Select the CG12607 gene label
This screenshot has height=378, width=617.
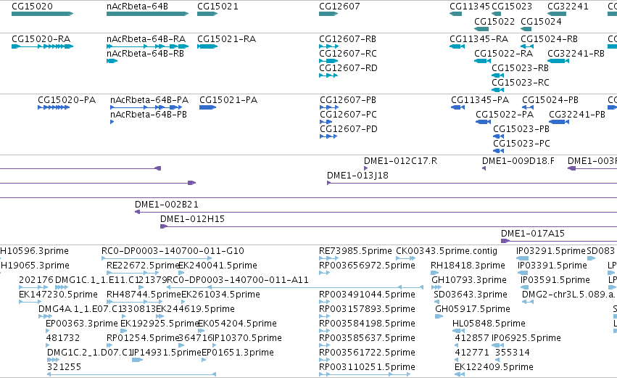[x=339, y=7]
